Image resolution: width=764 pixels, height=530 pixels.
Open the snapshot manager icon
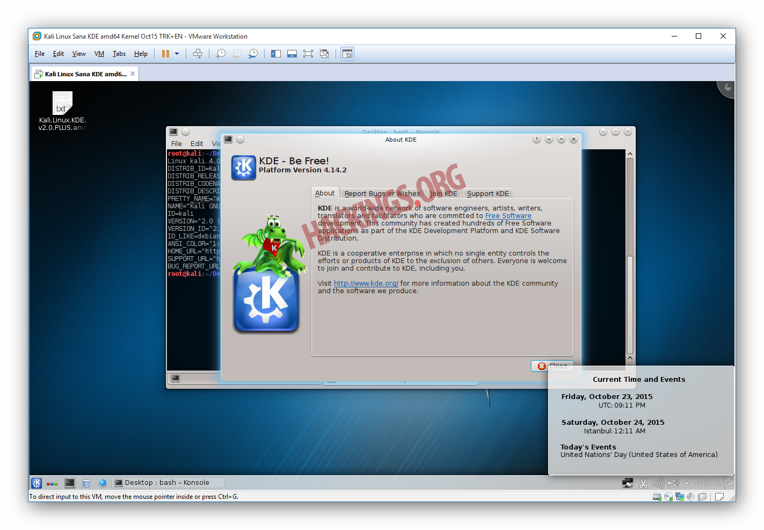tap(253, 54)
